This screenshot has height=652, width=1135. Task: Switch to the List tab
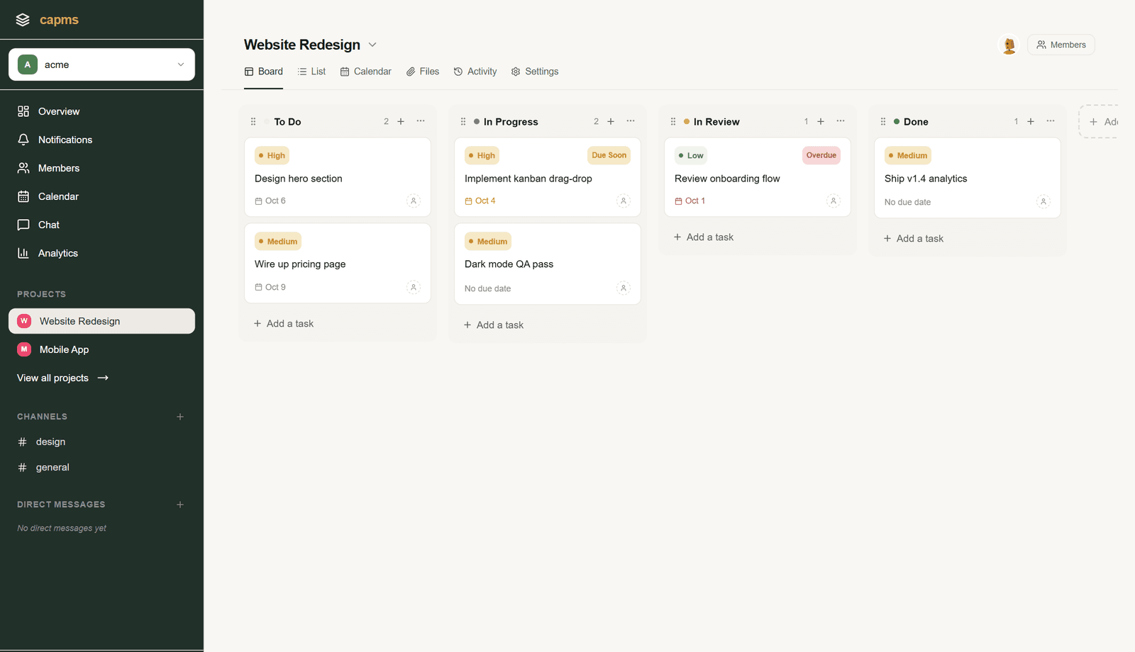[311, 72]
